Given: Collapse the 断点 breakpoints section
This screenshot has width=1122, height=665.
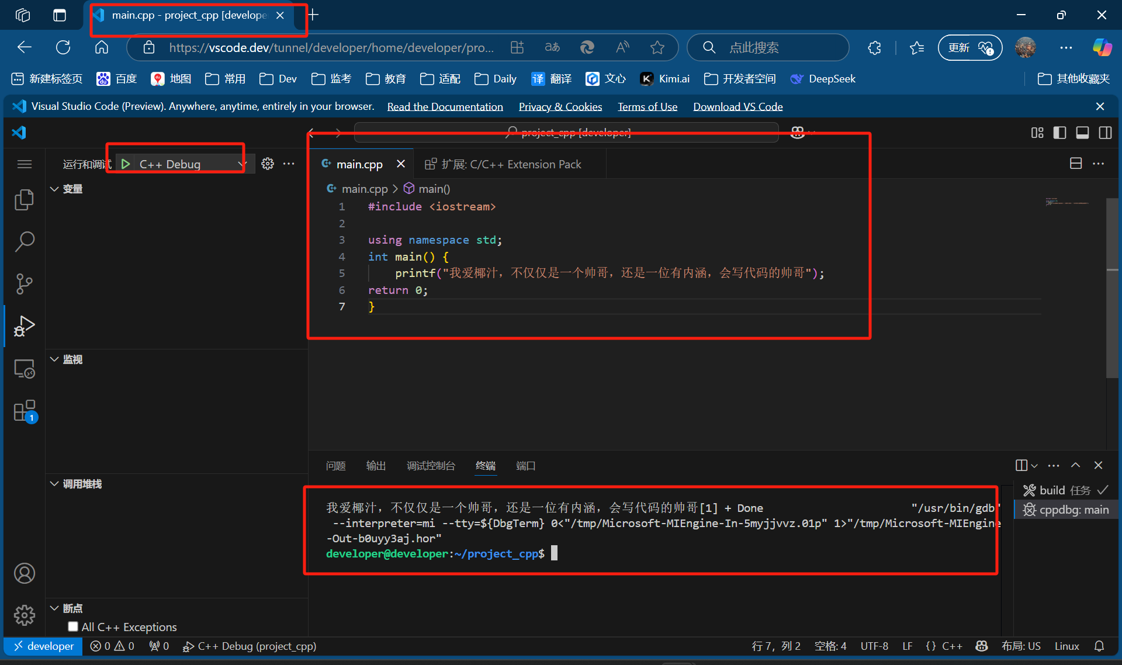Looking at the screenshot, I should (x=54, y=608).
